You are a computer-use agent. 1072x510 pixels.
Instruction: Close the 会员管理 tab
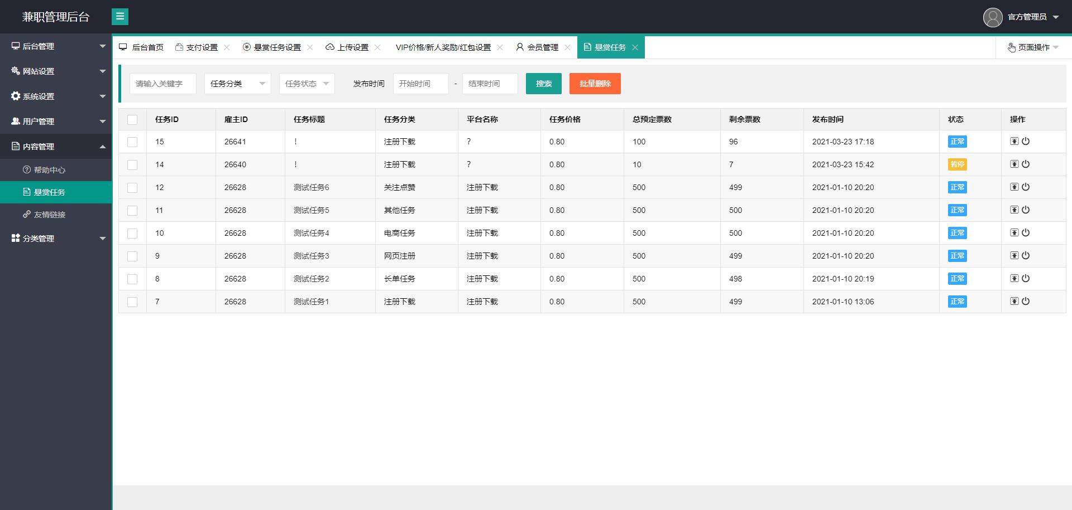(x=567, y=47)
